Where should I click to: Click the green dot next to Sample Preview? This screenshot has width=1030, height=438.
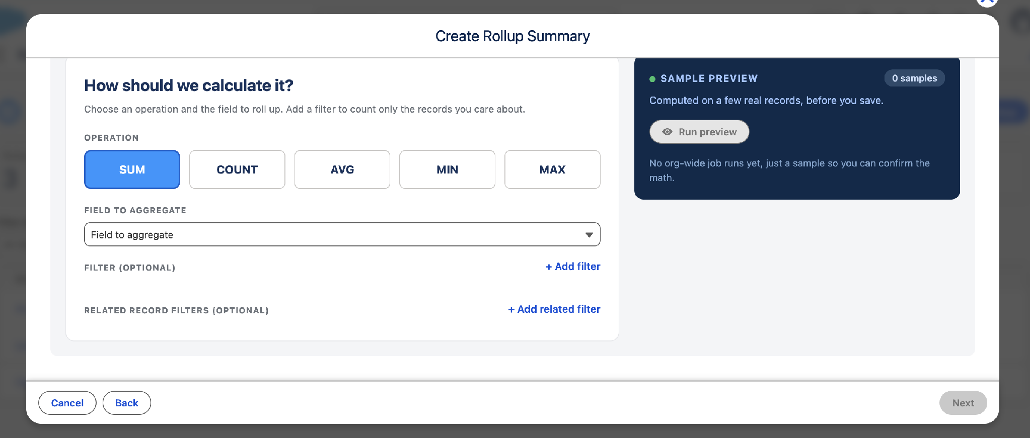[652, 79]
